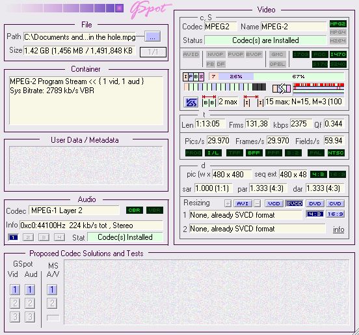This screenshot has height=335, width=359.
Task: Choose CVD resizing target
Action: (x=335, y=203)
